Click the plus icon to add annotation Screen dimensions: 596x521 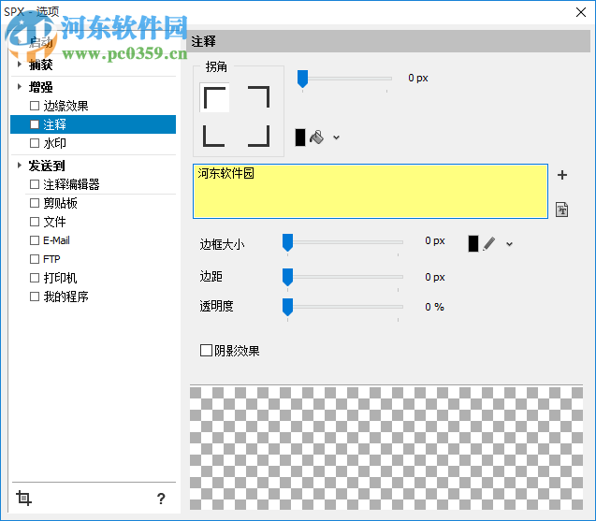pos(562,175)
